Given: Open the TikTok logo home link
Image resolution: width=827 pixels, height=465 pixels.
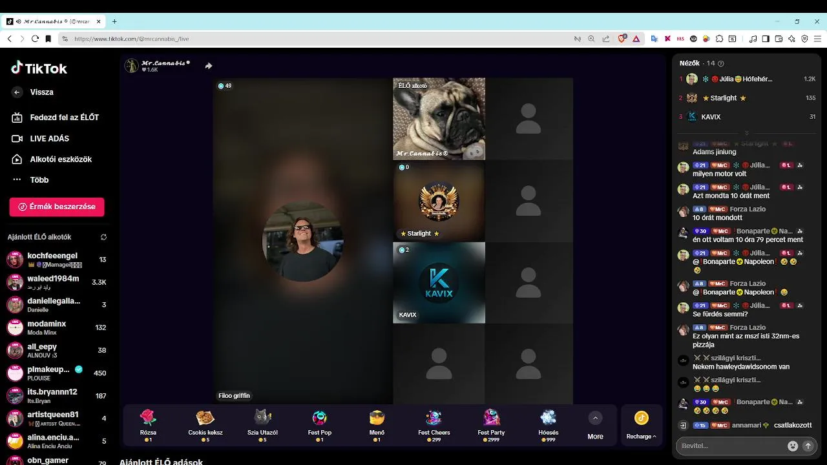Looking at the screenshot, I should point(39,68).
